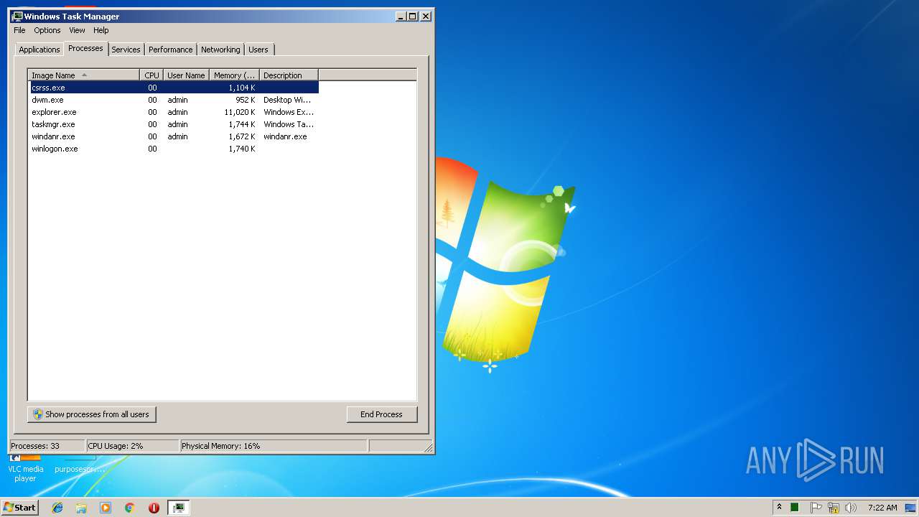Click the 11,020 K memory value
The height and width of the screenshot is (517, 919).
tap(240, 112)
